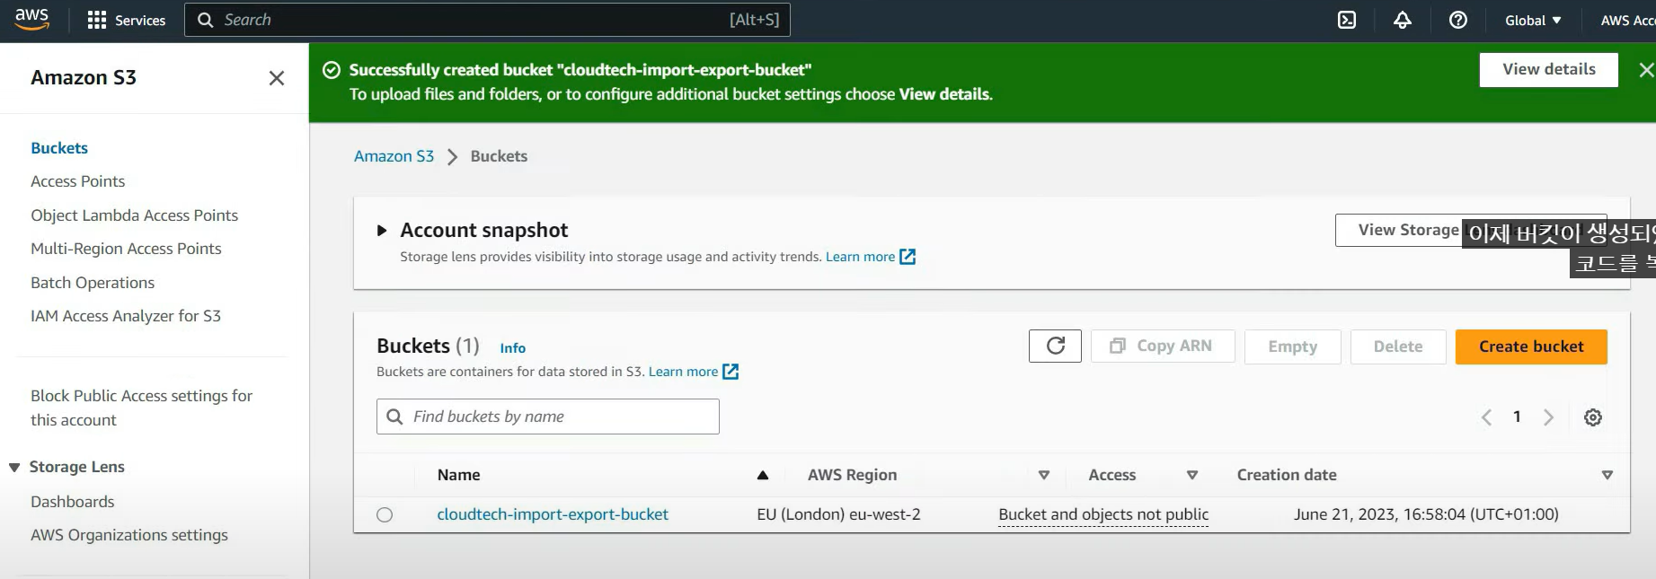
Task: Sort by Access column arrow
Action: pos(1192,476)
